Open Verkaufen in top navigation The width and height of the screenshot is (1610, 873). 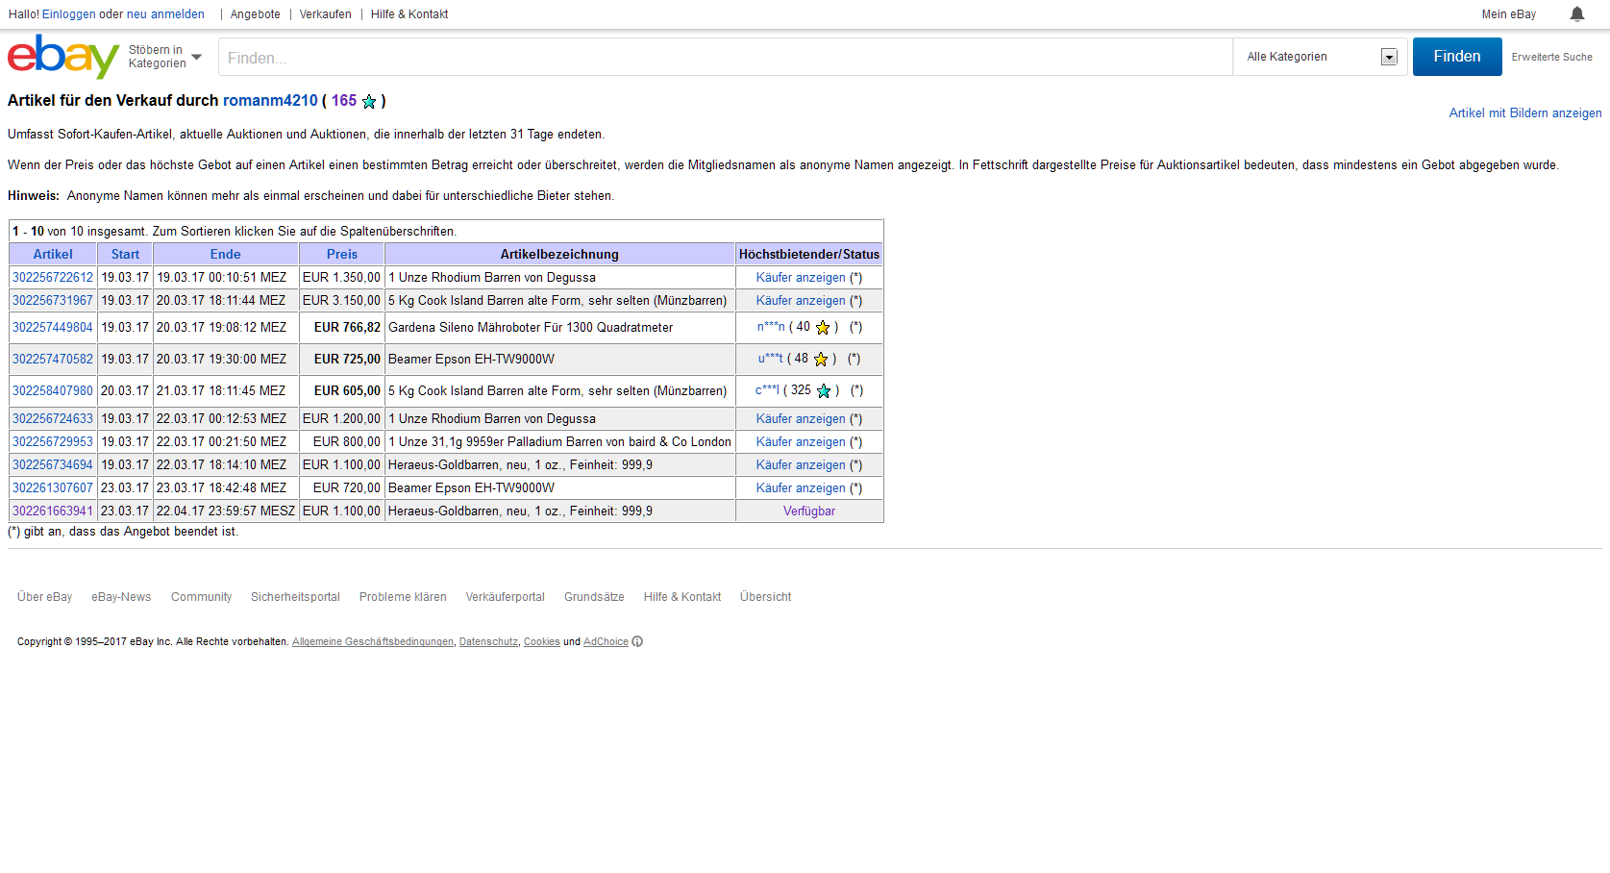click(x=325, y=14)
